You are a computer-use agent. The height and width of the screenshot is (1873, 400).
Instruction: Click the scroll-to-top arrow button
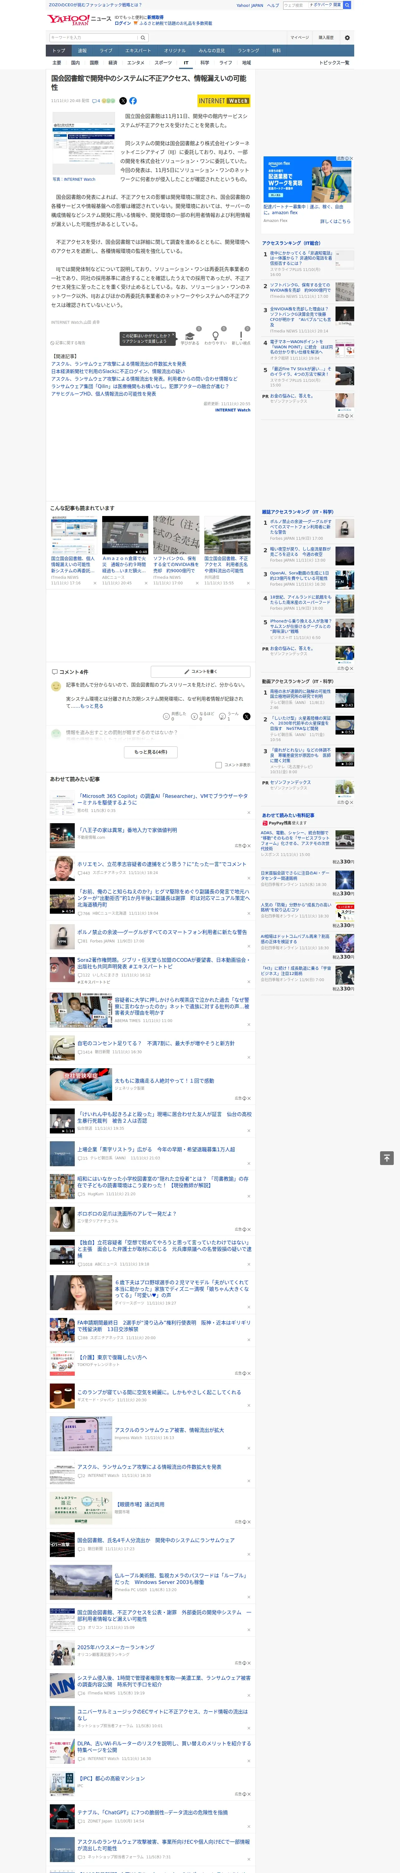pos(387,1158)
